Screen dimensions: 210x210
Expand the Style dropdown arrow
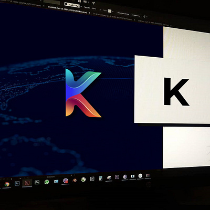tap(112, 12)
